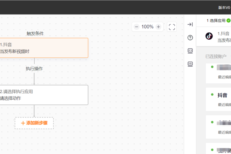231x154 pixels.
Task: Zoom out with the minus button
Action: (x=137, y=27)
